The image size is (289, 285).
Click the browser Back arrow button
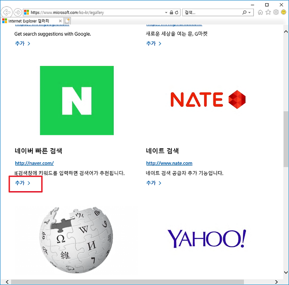7,12
